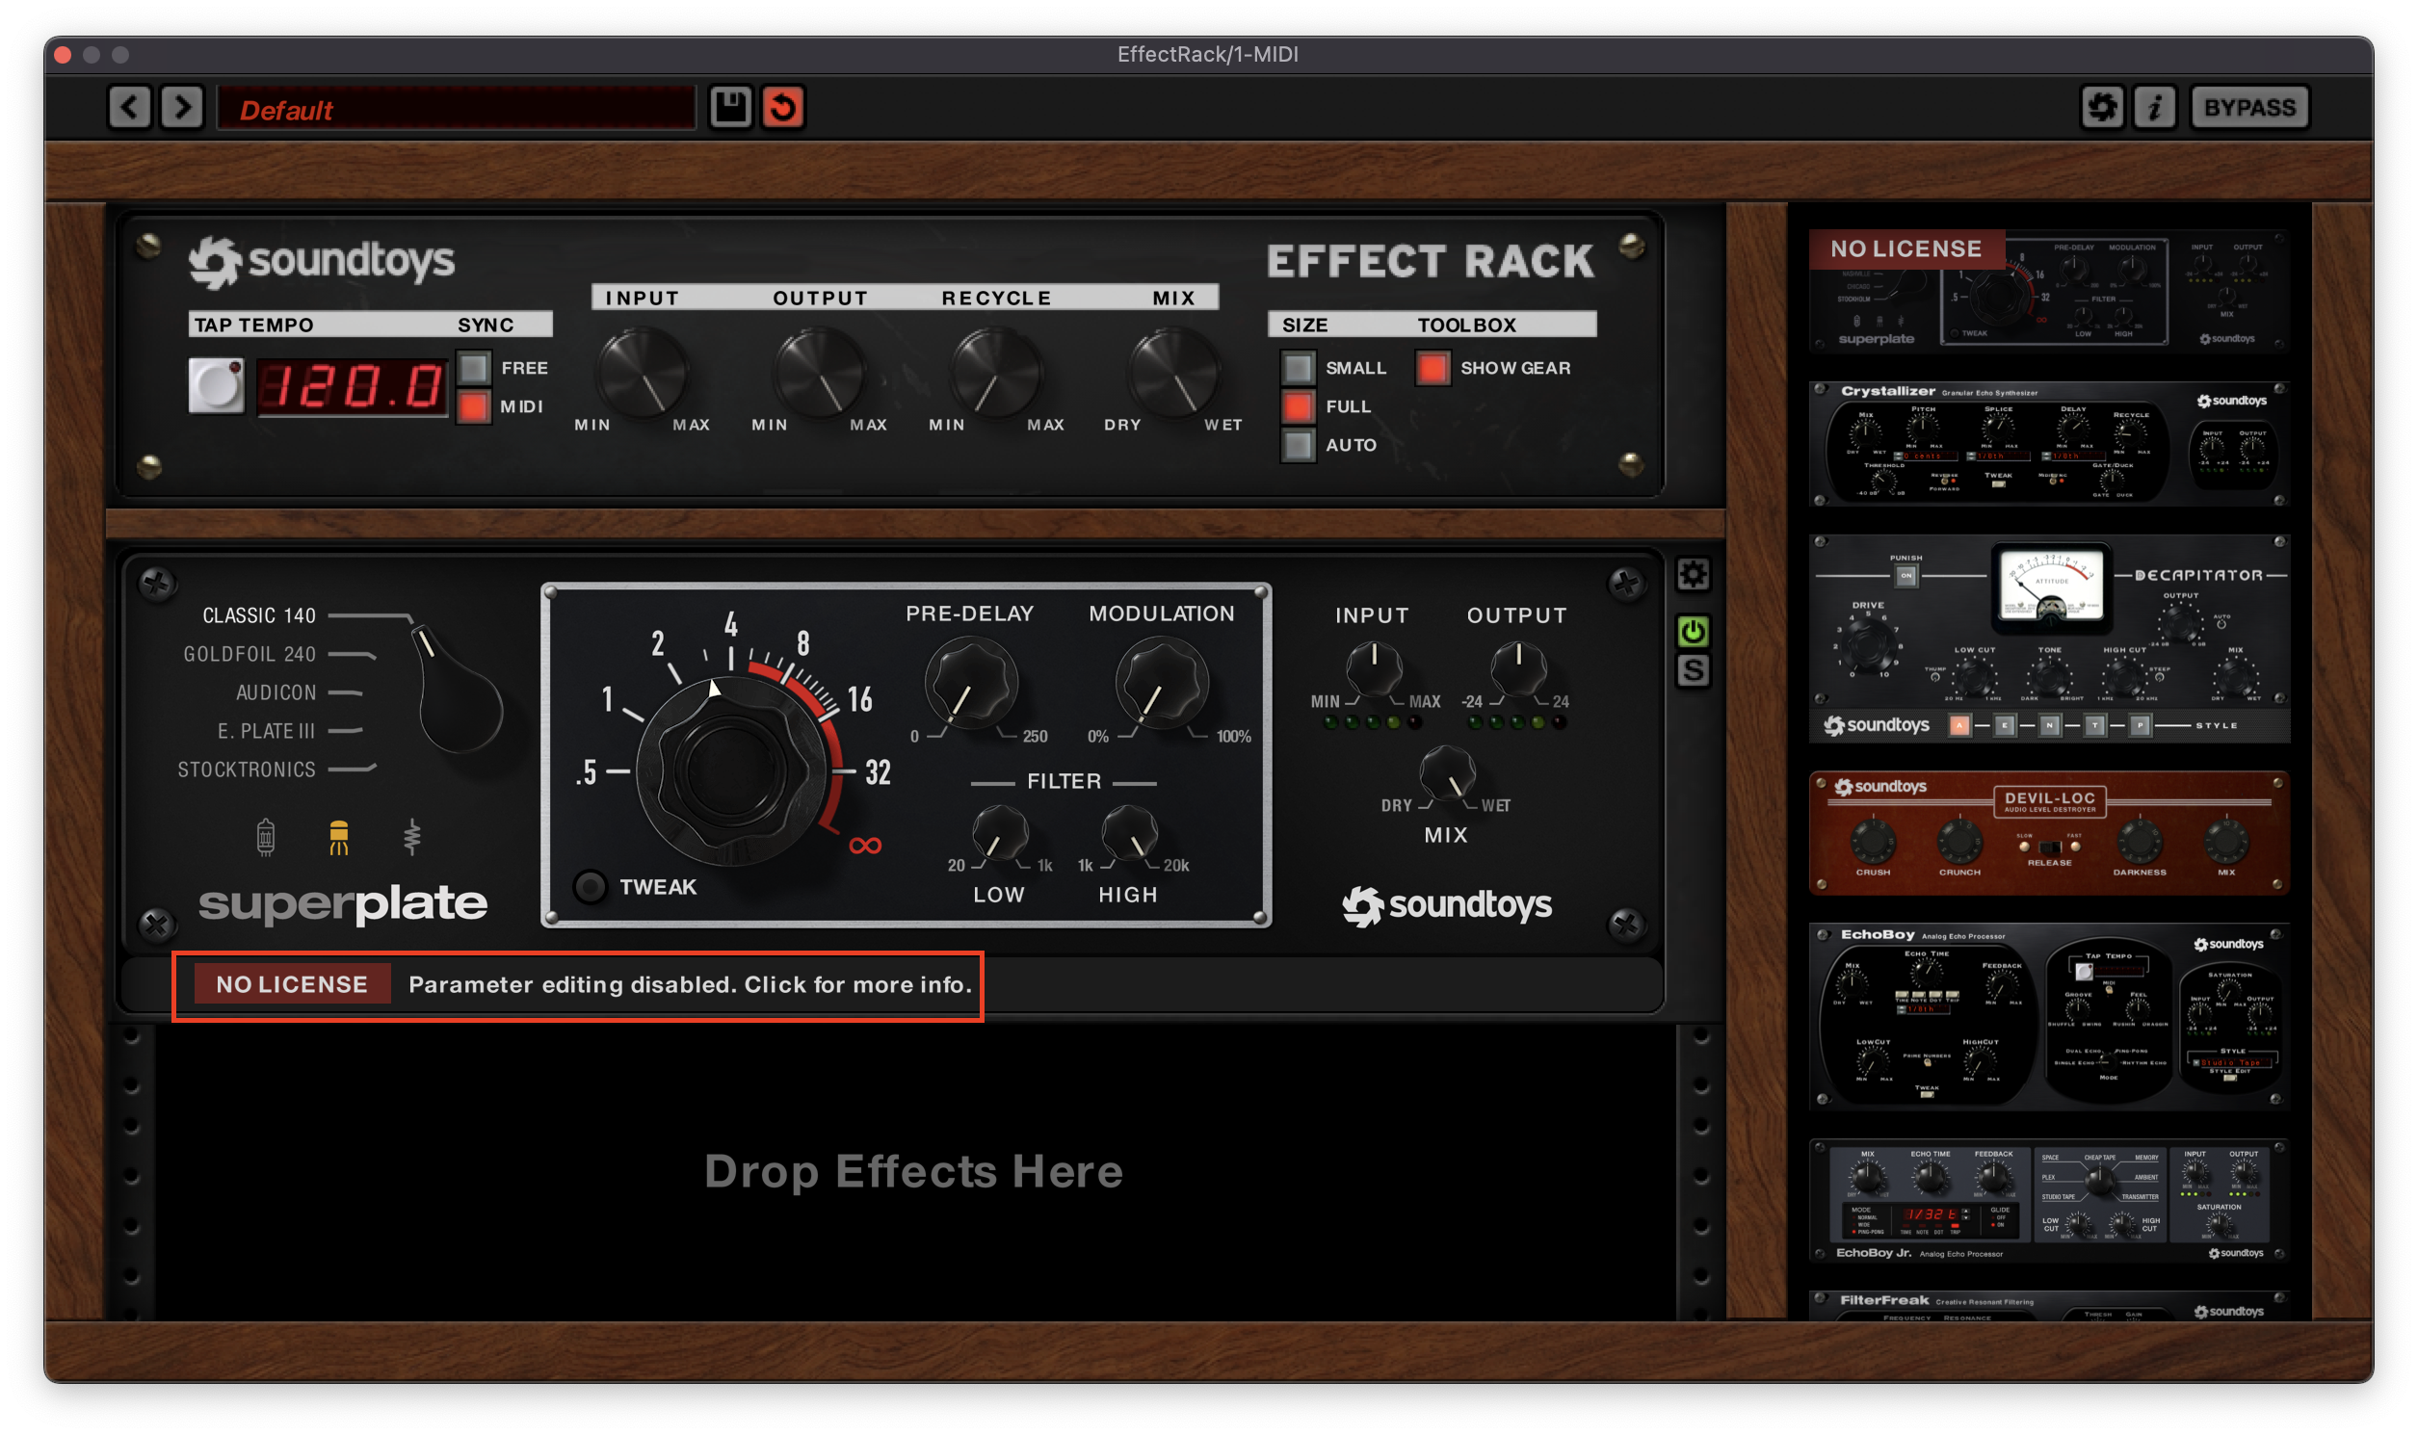Screen dimensions: 2418x1435
Task: Open Soundtoys logo menu in top toolbar
Action: pos(2103,107)
